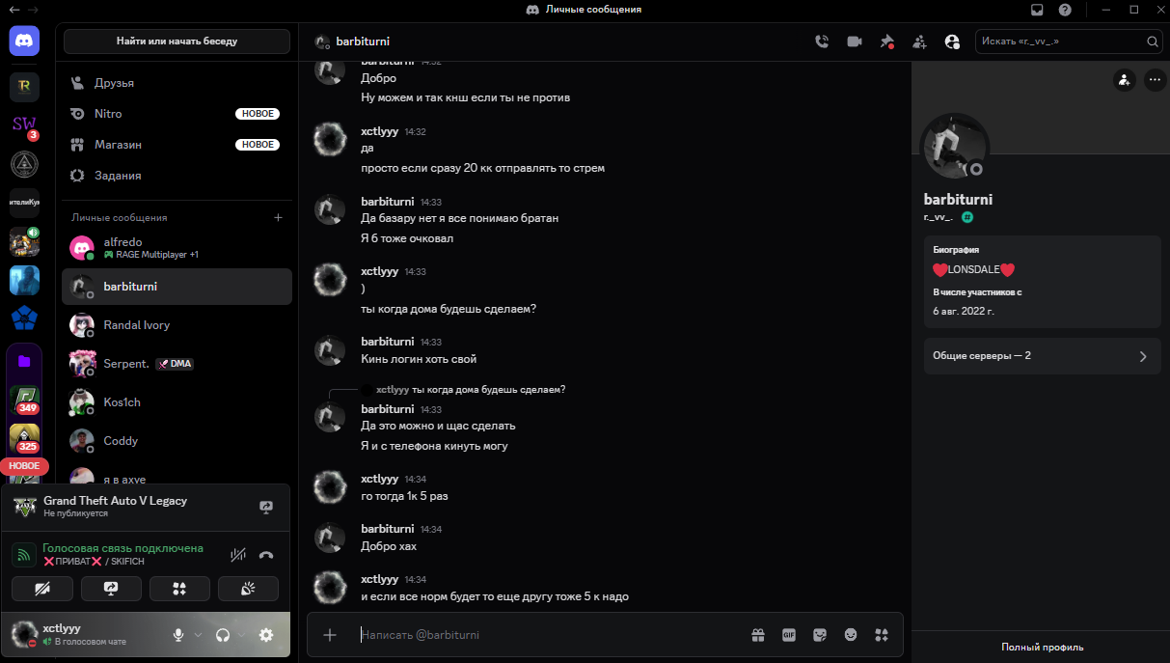Open DM with Serpent.
This screenshot has height=663, width=1170.
click(x=177, y=364)
